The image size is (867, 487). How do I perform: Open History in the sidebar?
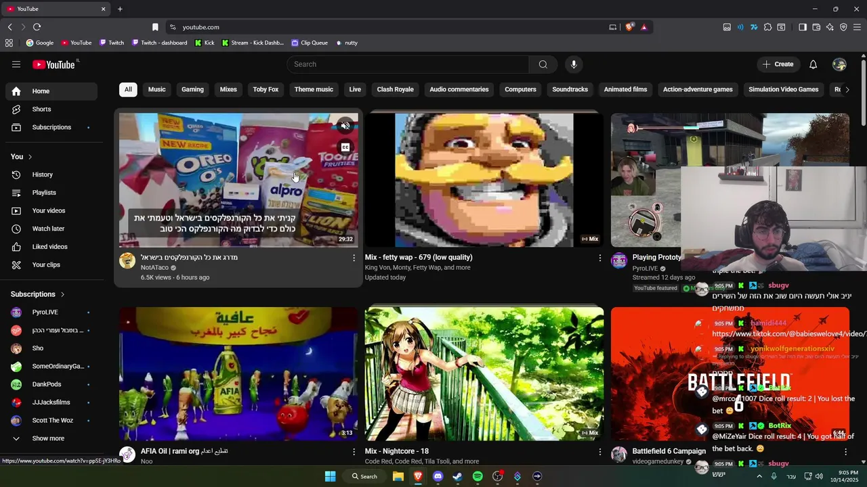tap(51, 175)
